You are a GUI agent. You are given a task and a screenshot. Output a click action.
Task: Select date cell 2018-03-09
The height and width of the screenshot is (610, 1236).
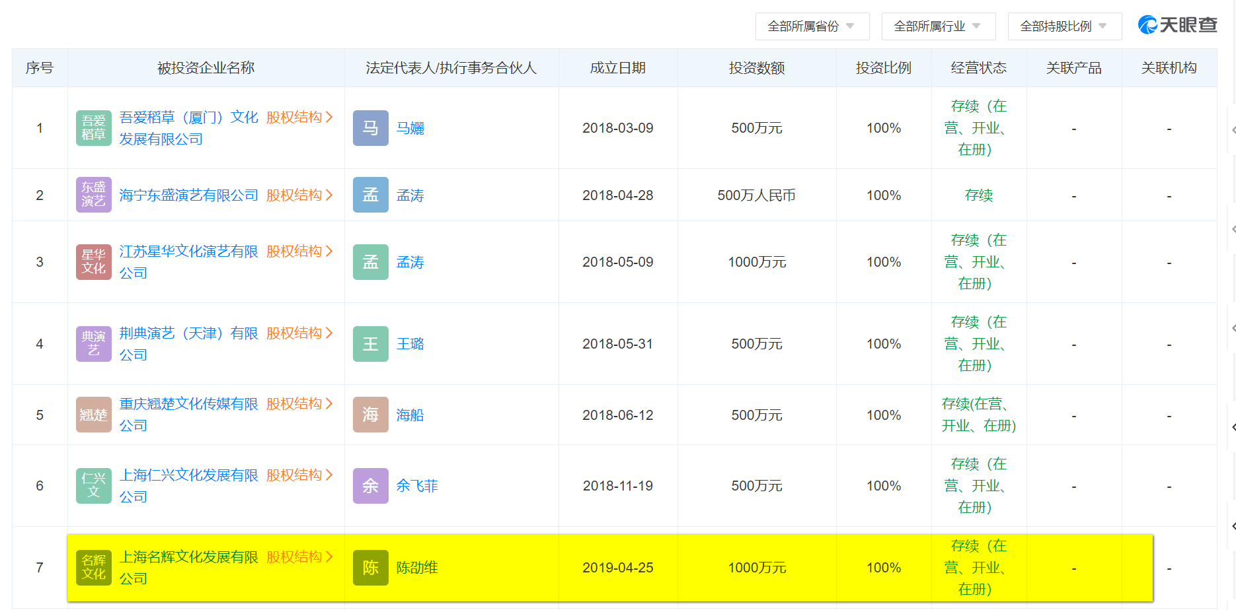pyautogui.click(x=618, y=128)
